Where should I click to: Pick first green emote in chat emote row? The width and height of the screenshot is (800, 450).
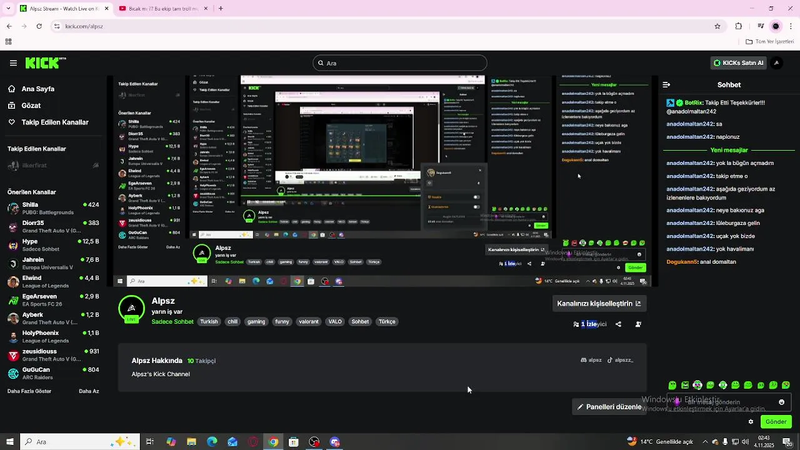point(672,385)
